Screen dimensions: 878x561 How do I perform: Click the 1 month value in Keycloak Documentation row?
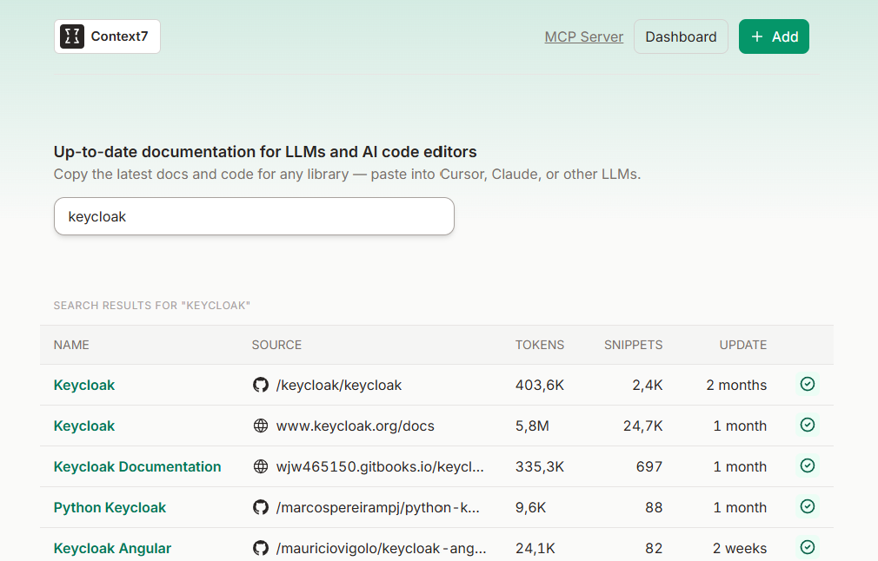pos(740,466)
